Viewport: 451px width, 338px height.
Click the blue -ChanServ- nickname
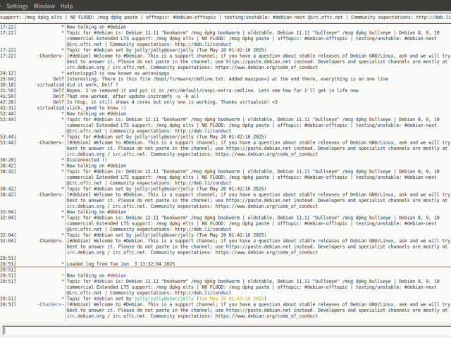click(x=50, y=304)
